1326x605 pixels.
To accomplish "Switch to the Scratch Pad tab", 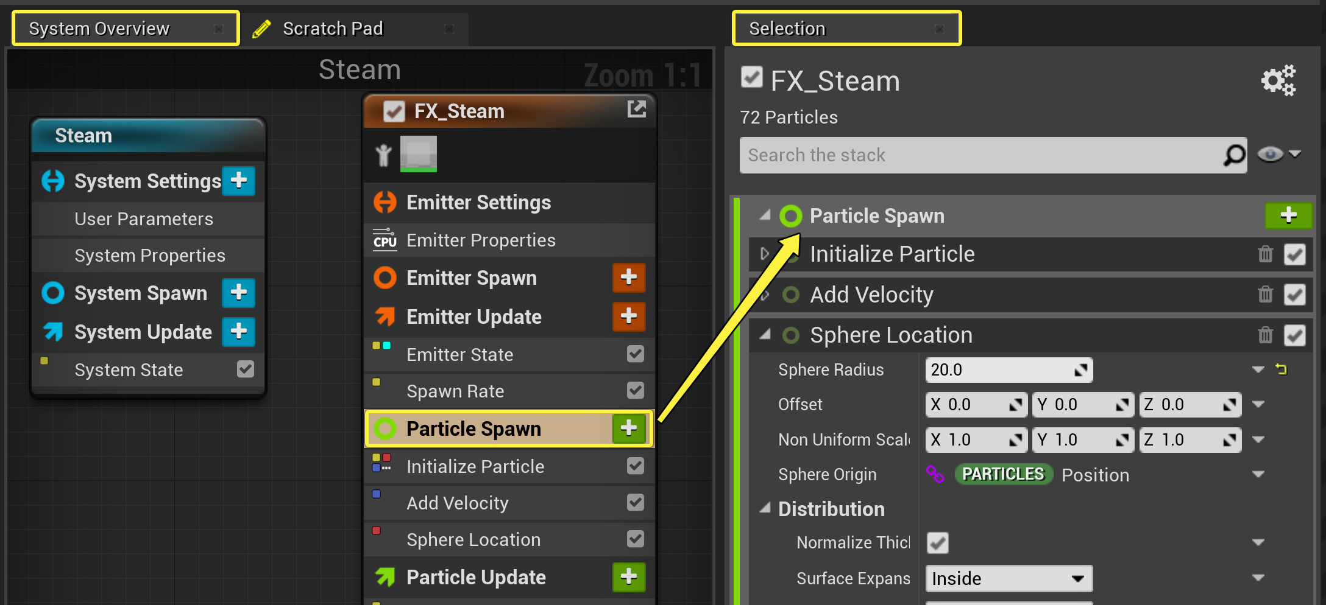I will (333, 29).
